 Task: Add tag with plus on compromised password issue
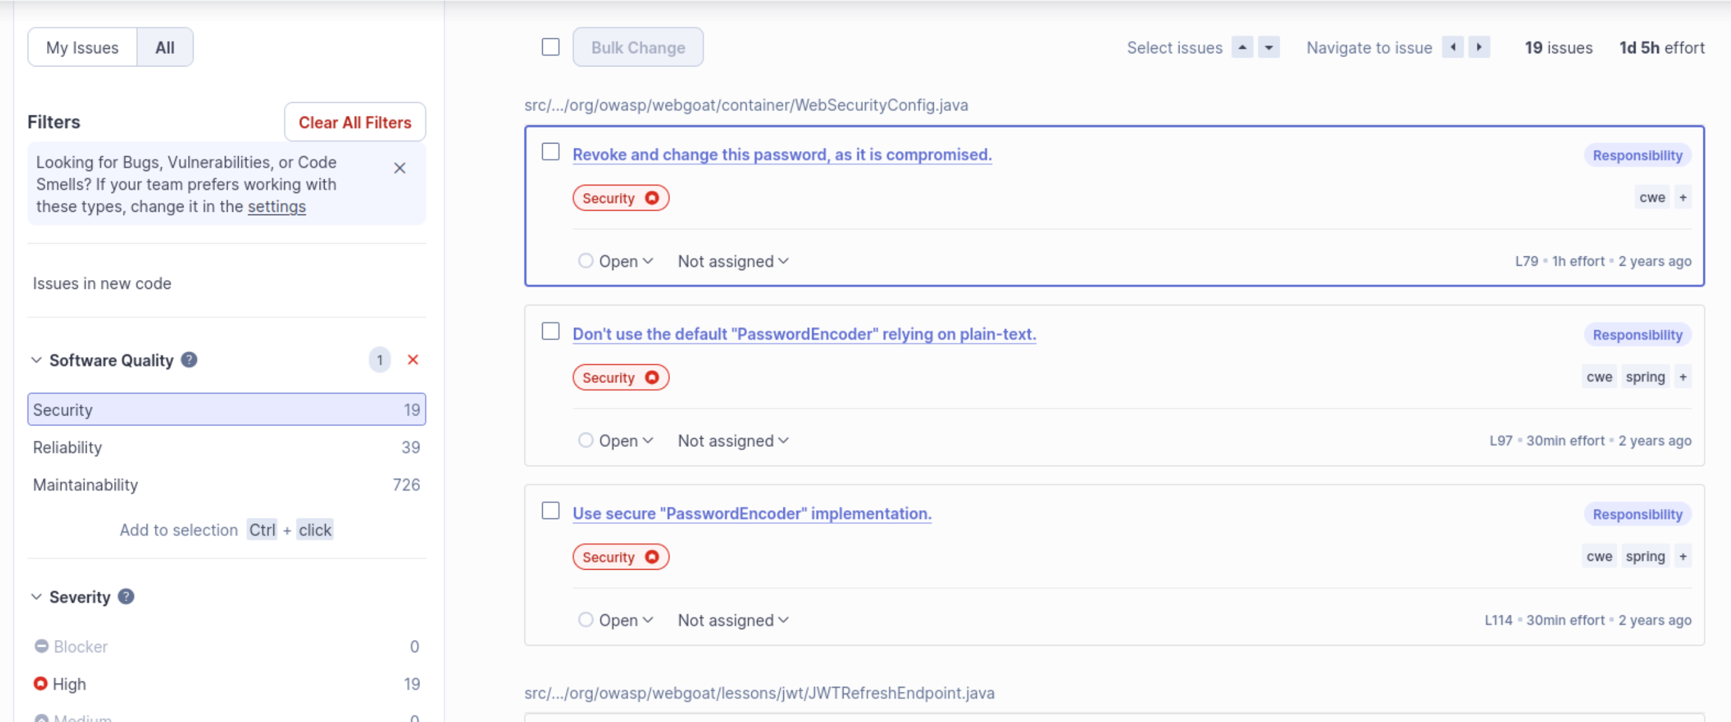[x=1683, y=197]
